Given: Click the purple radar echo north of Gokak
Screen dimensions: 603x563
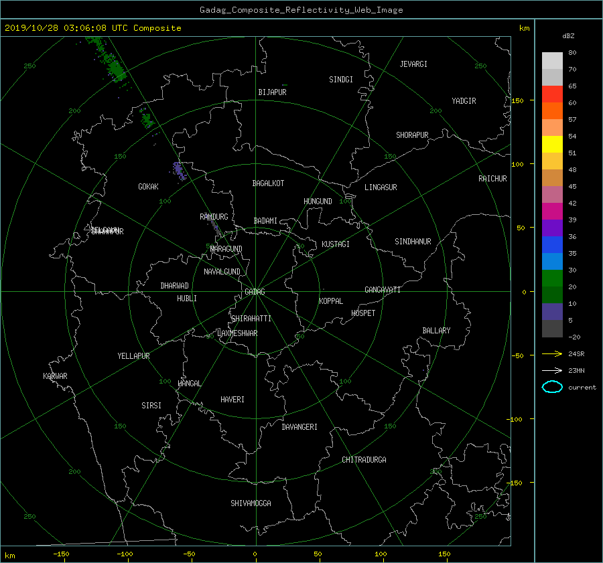Looking at the screenshot, I should pos(179,171).
